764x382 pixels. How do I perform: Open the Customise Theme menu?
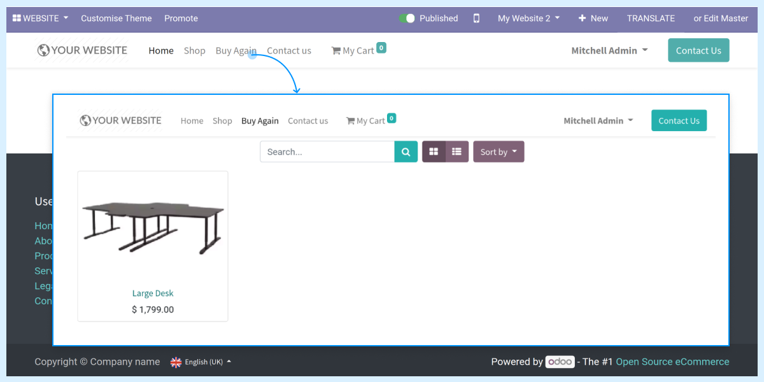(117, 18)
